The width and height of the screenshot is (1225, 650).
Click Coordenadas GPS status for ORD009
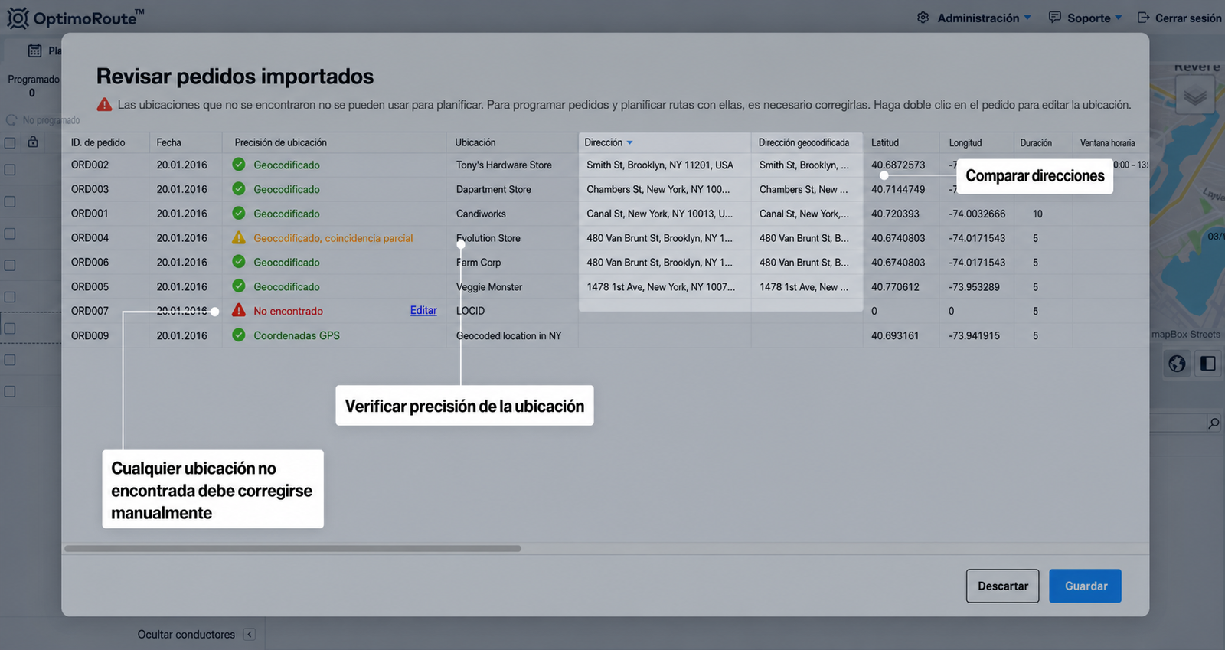(x=297, y=335)
